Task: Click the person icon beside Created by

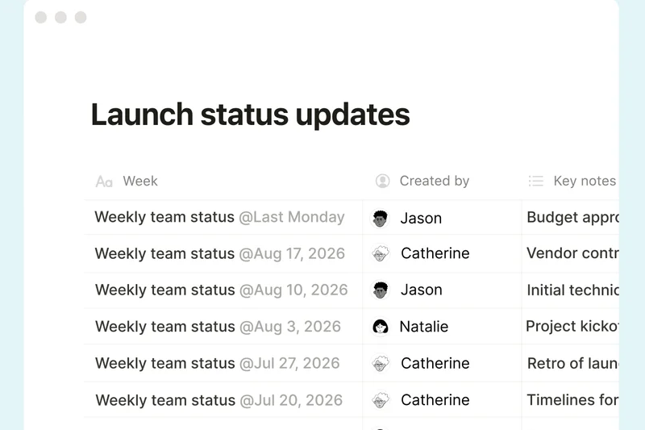Action: tap(383, 182)
